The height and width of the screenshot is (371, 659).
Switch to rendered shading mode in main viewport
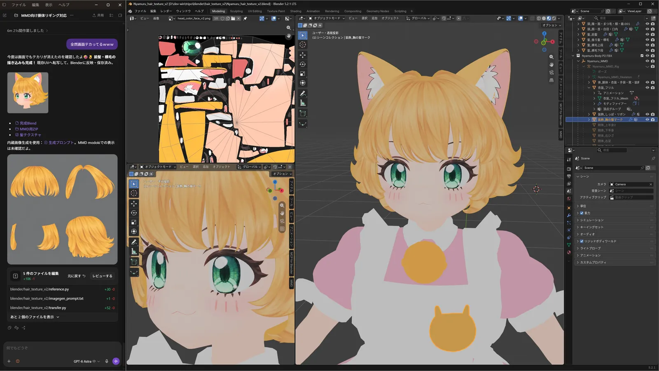(x=554, y=18)
